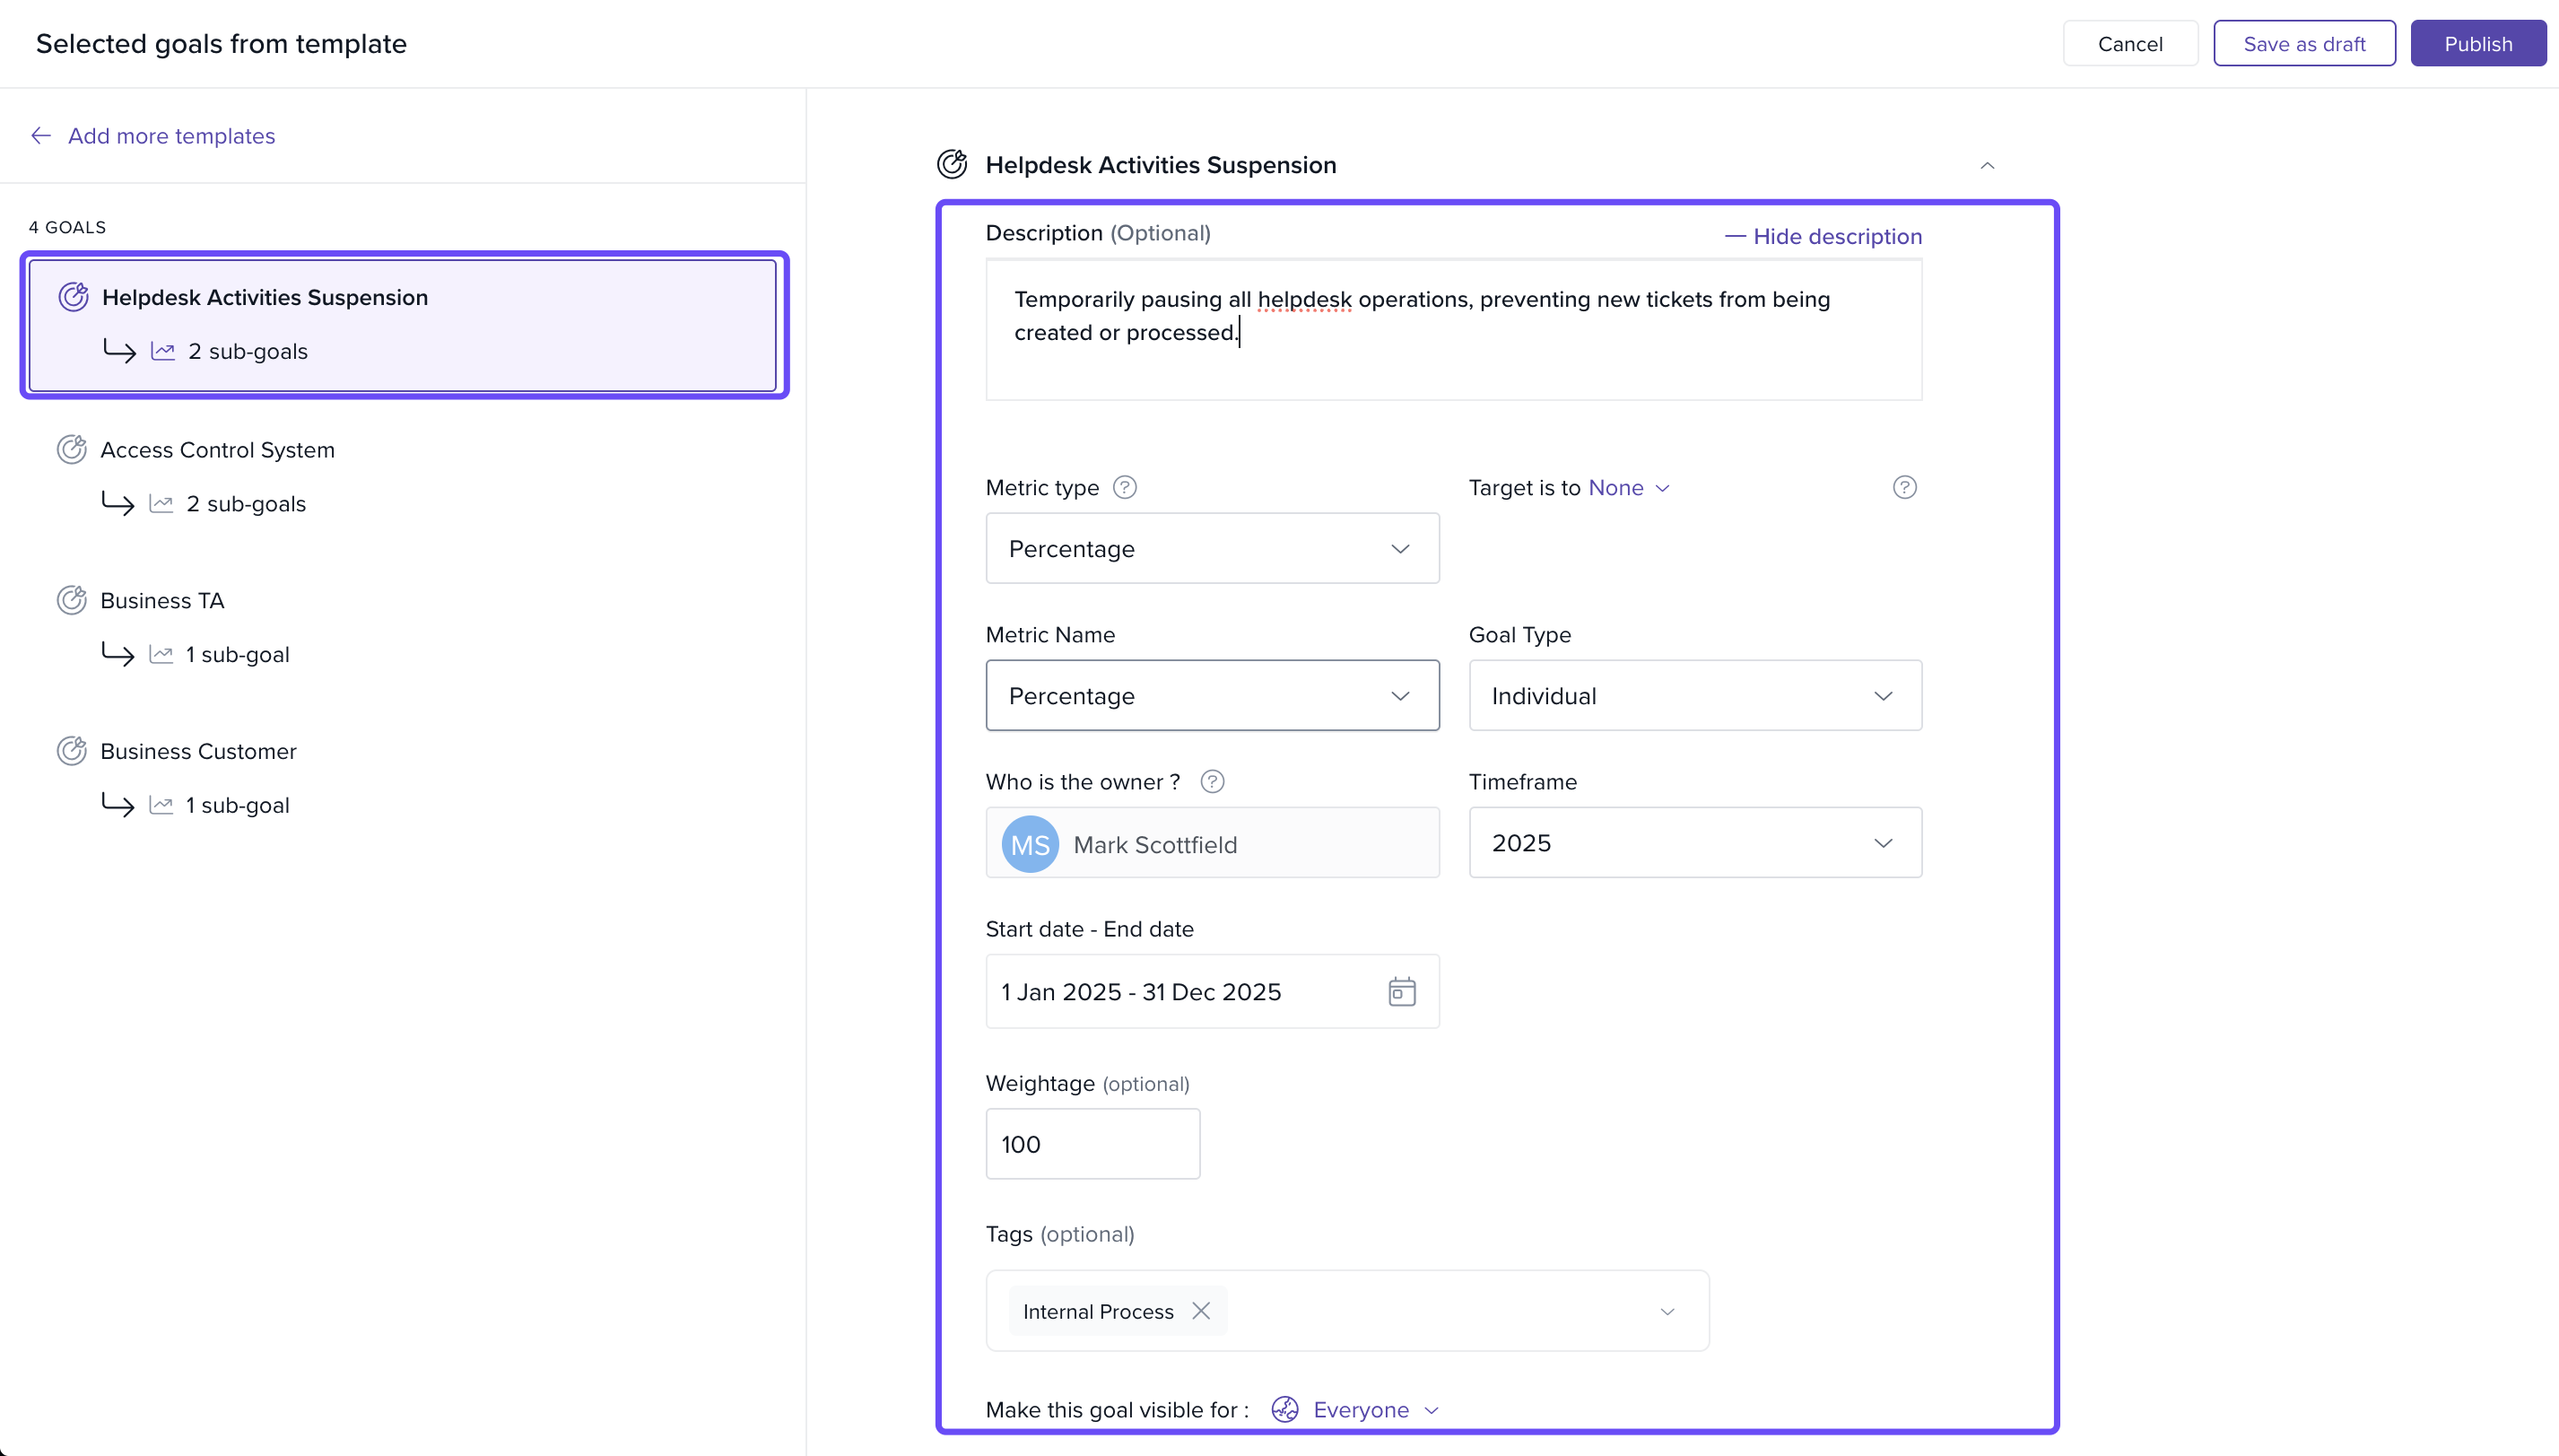Click the goal icon next to Business TA
Screen dimensions: 2559x1456
[x=72, y=600]
